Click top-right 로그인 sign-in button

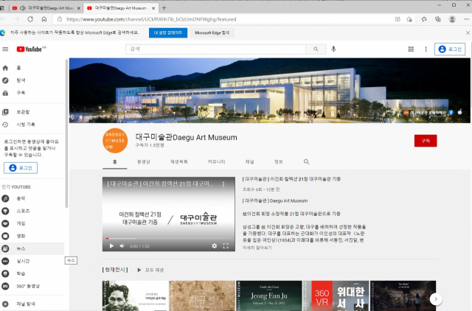(x=450, y=49)
